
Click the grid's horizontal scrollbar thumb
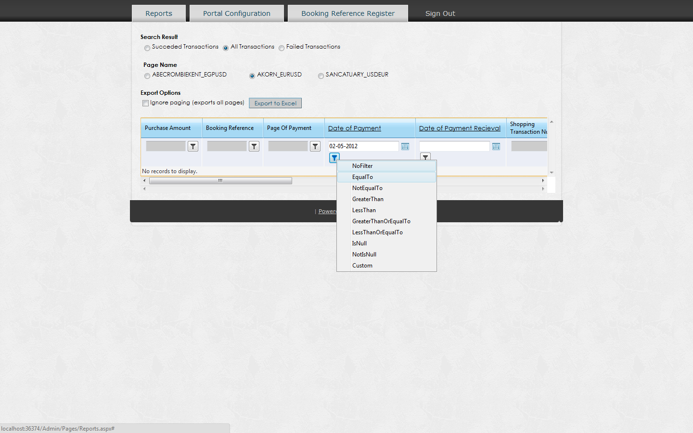pyautogui.click(x=220, y=181)
